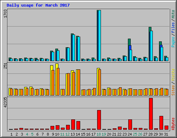Click the Files legend label
This screenshot has width=177, height=138.
click(173, 27)
